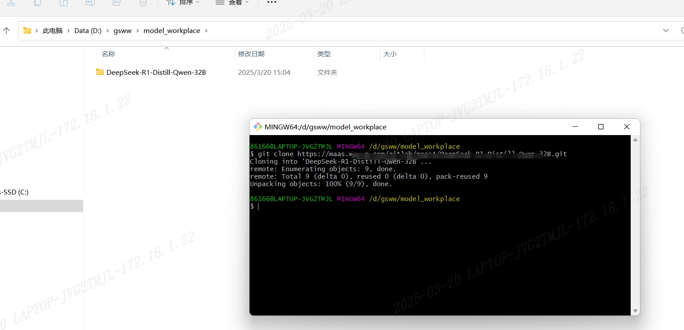Click the folder icon in the address bar
Screen dimensions: 684x330
pos(27,30)
